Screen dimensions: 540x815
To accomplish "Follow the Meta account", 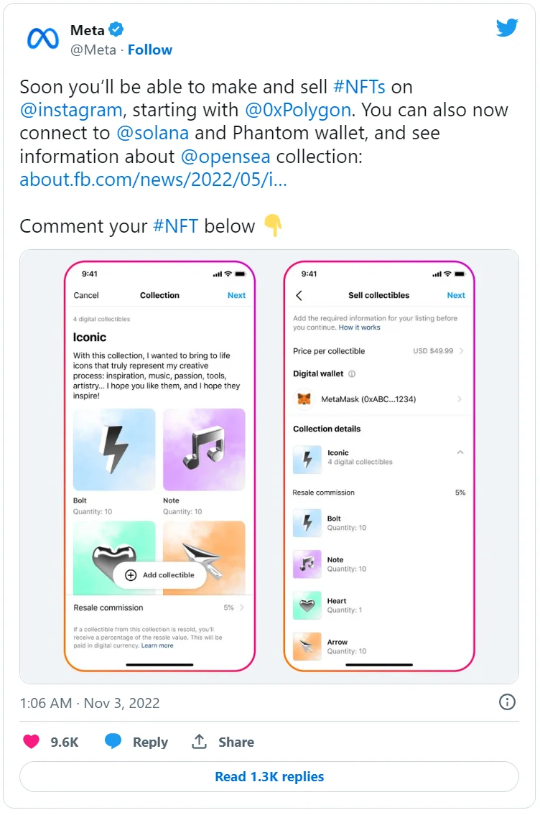I will click(150, 50).
